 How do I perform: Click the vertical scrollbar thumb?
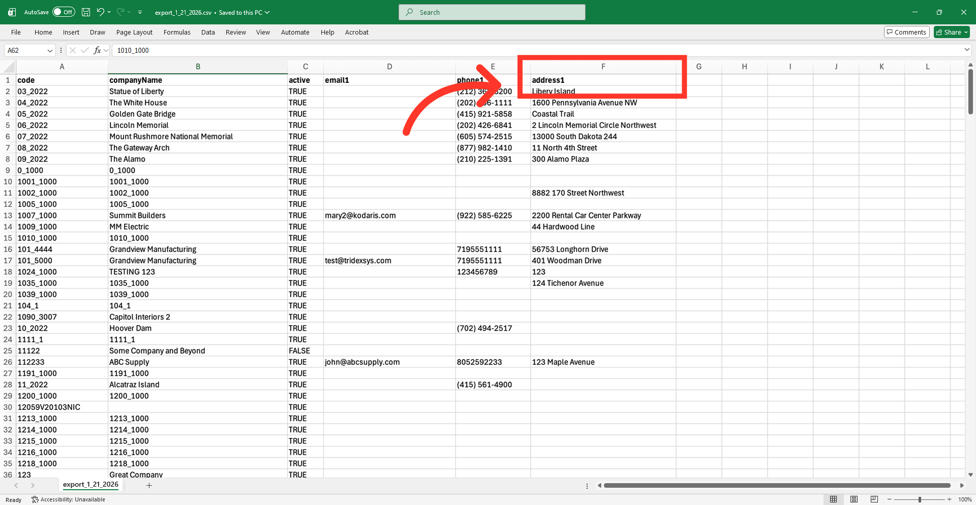point(970,91)
